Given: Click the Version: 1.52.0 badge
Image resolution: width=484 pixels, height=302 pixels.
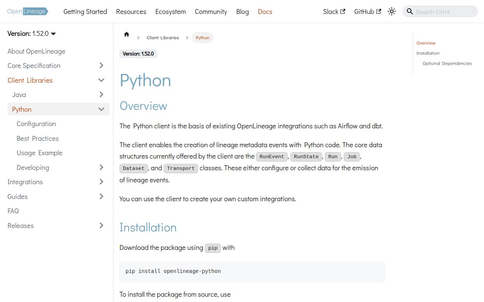Looking at the screenshot, I should pyautogui.click(x=138, y=54).
